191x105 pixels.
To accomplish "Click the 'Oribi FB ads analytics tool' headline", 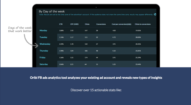I will click(96, 78).
